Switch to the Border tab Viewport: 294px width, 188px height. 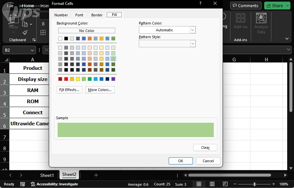pos(97,15)
